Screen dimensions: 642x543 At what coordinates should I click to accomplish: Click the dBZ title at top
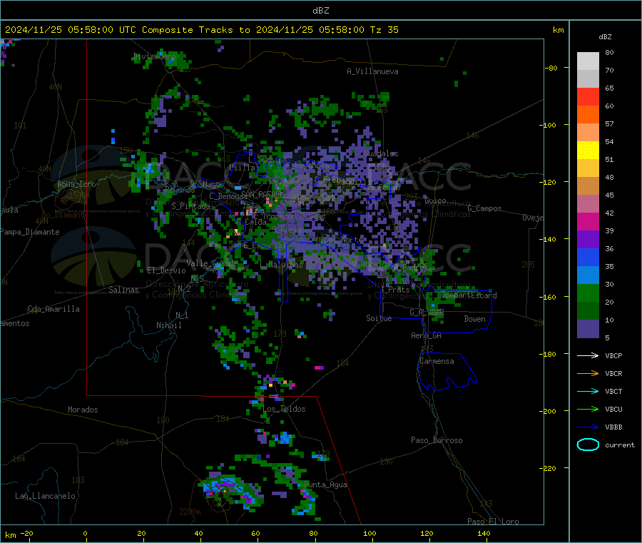point(320,11)
